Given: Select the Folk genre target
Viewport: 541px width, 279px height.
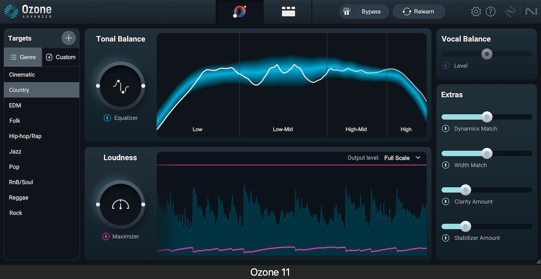Looking at the screenshot, I should [42, 121].
